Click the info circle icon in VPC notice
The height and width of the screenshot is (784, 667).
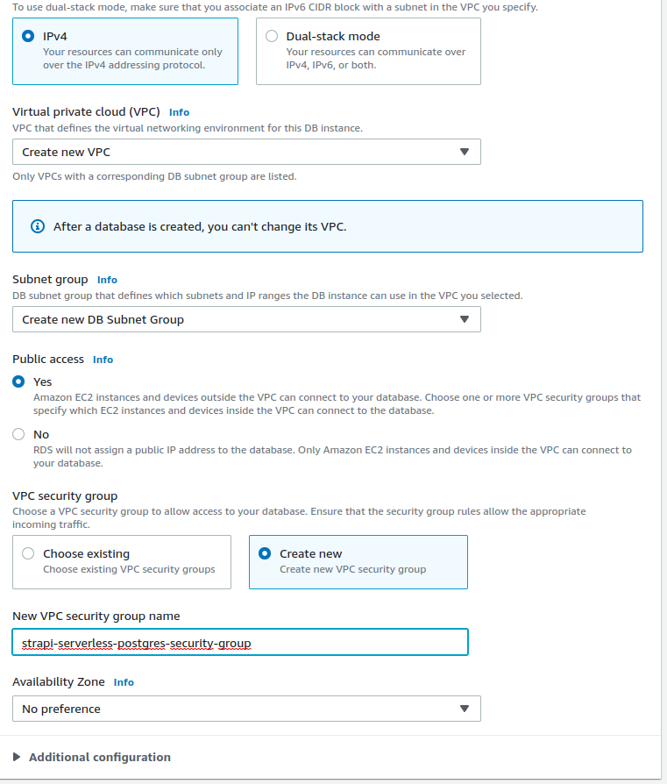(x=38, y=226)
